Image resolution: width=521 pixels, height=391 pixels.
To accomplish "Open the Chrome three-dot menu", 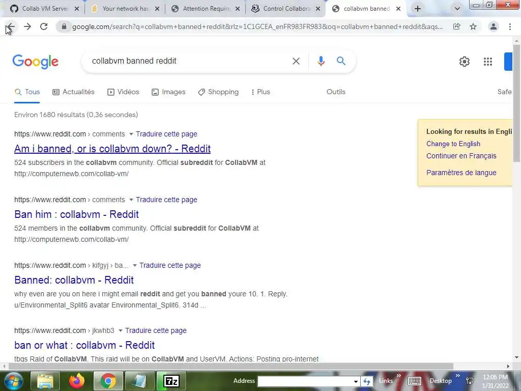I will [x=510, y=26].
